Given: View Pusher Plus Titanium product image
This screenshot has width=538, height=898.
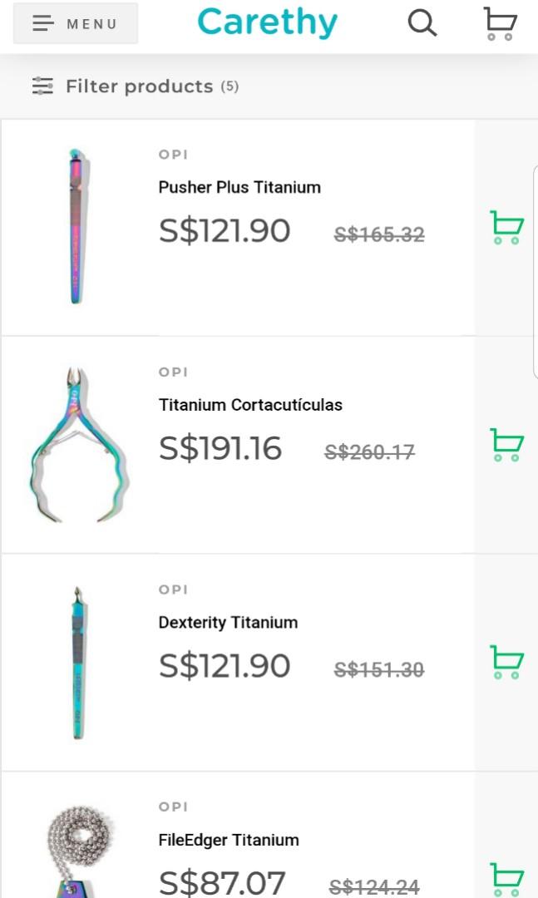Looking at the screenshot, I should 77,226.
